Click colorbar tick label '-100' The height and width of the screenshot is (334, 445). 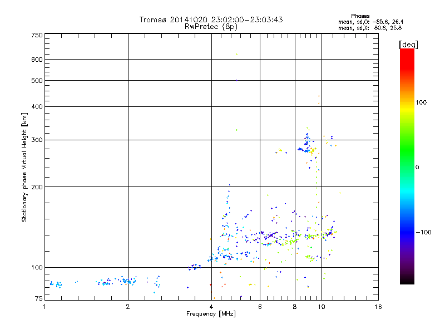(x=423, y=232)
